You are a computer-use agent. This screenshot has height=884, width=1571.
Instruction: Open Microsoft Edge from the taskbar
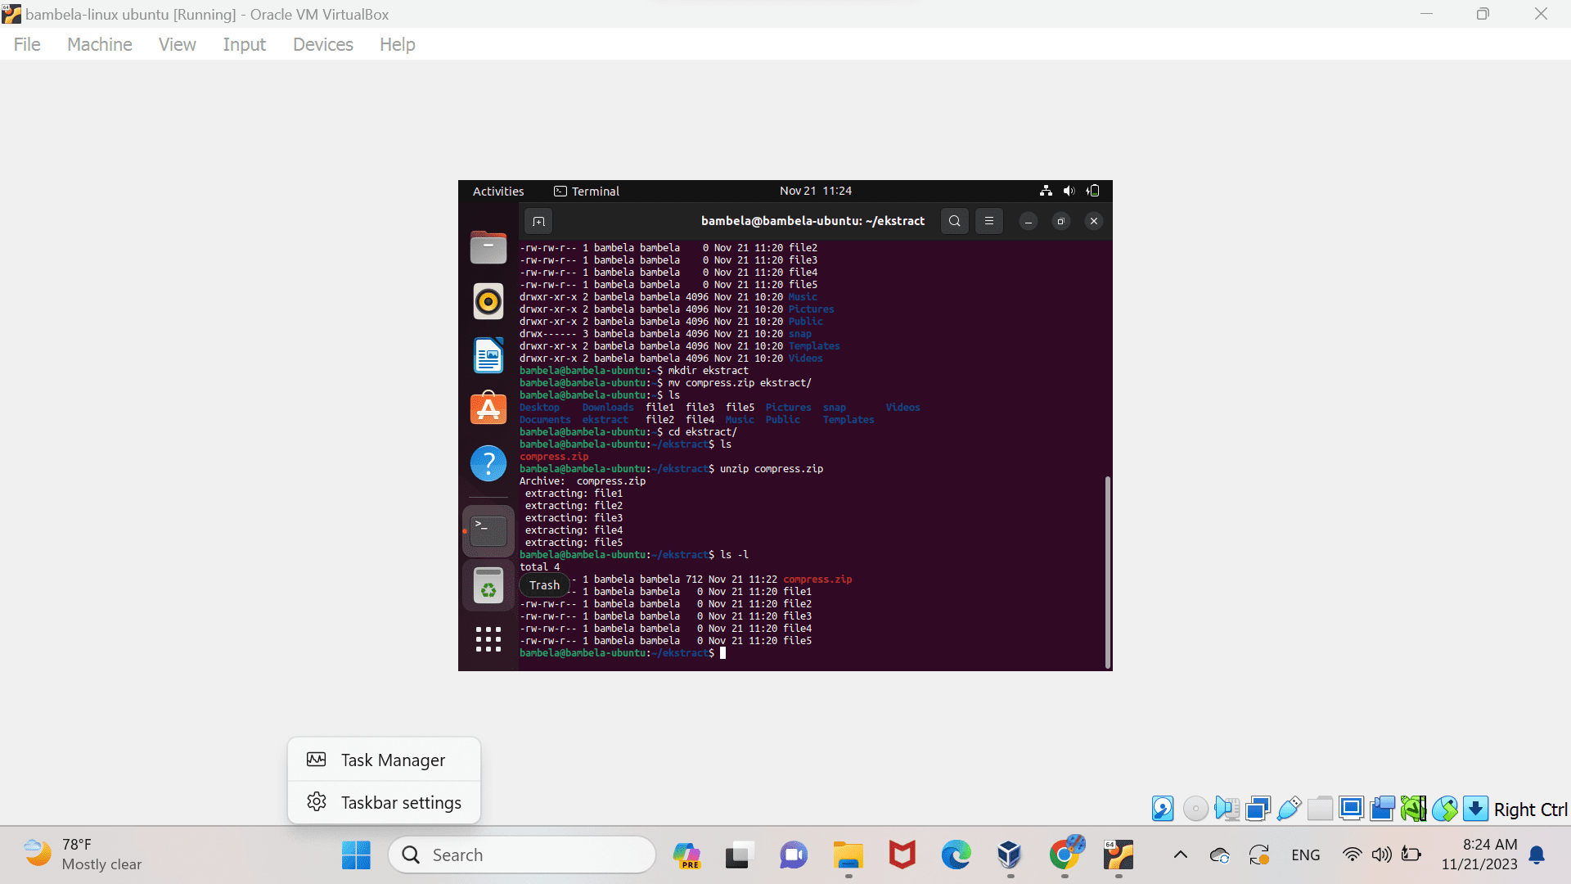[x=956, y=855]
